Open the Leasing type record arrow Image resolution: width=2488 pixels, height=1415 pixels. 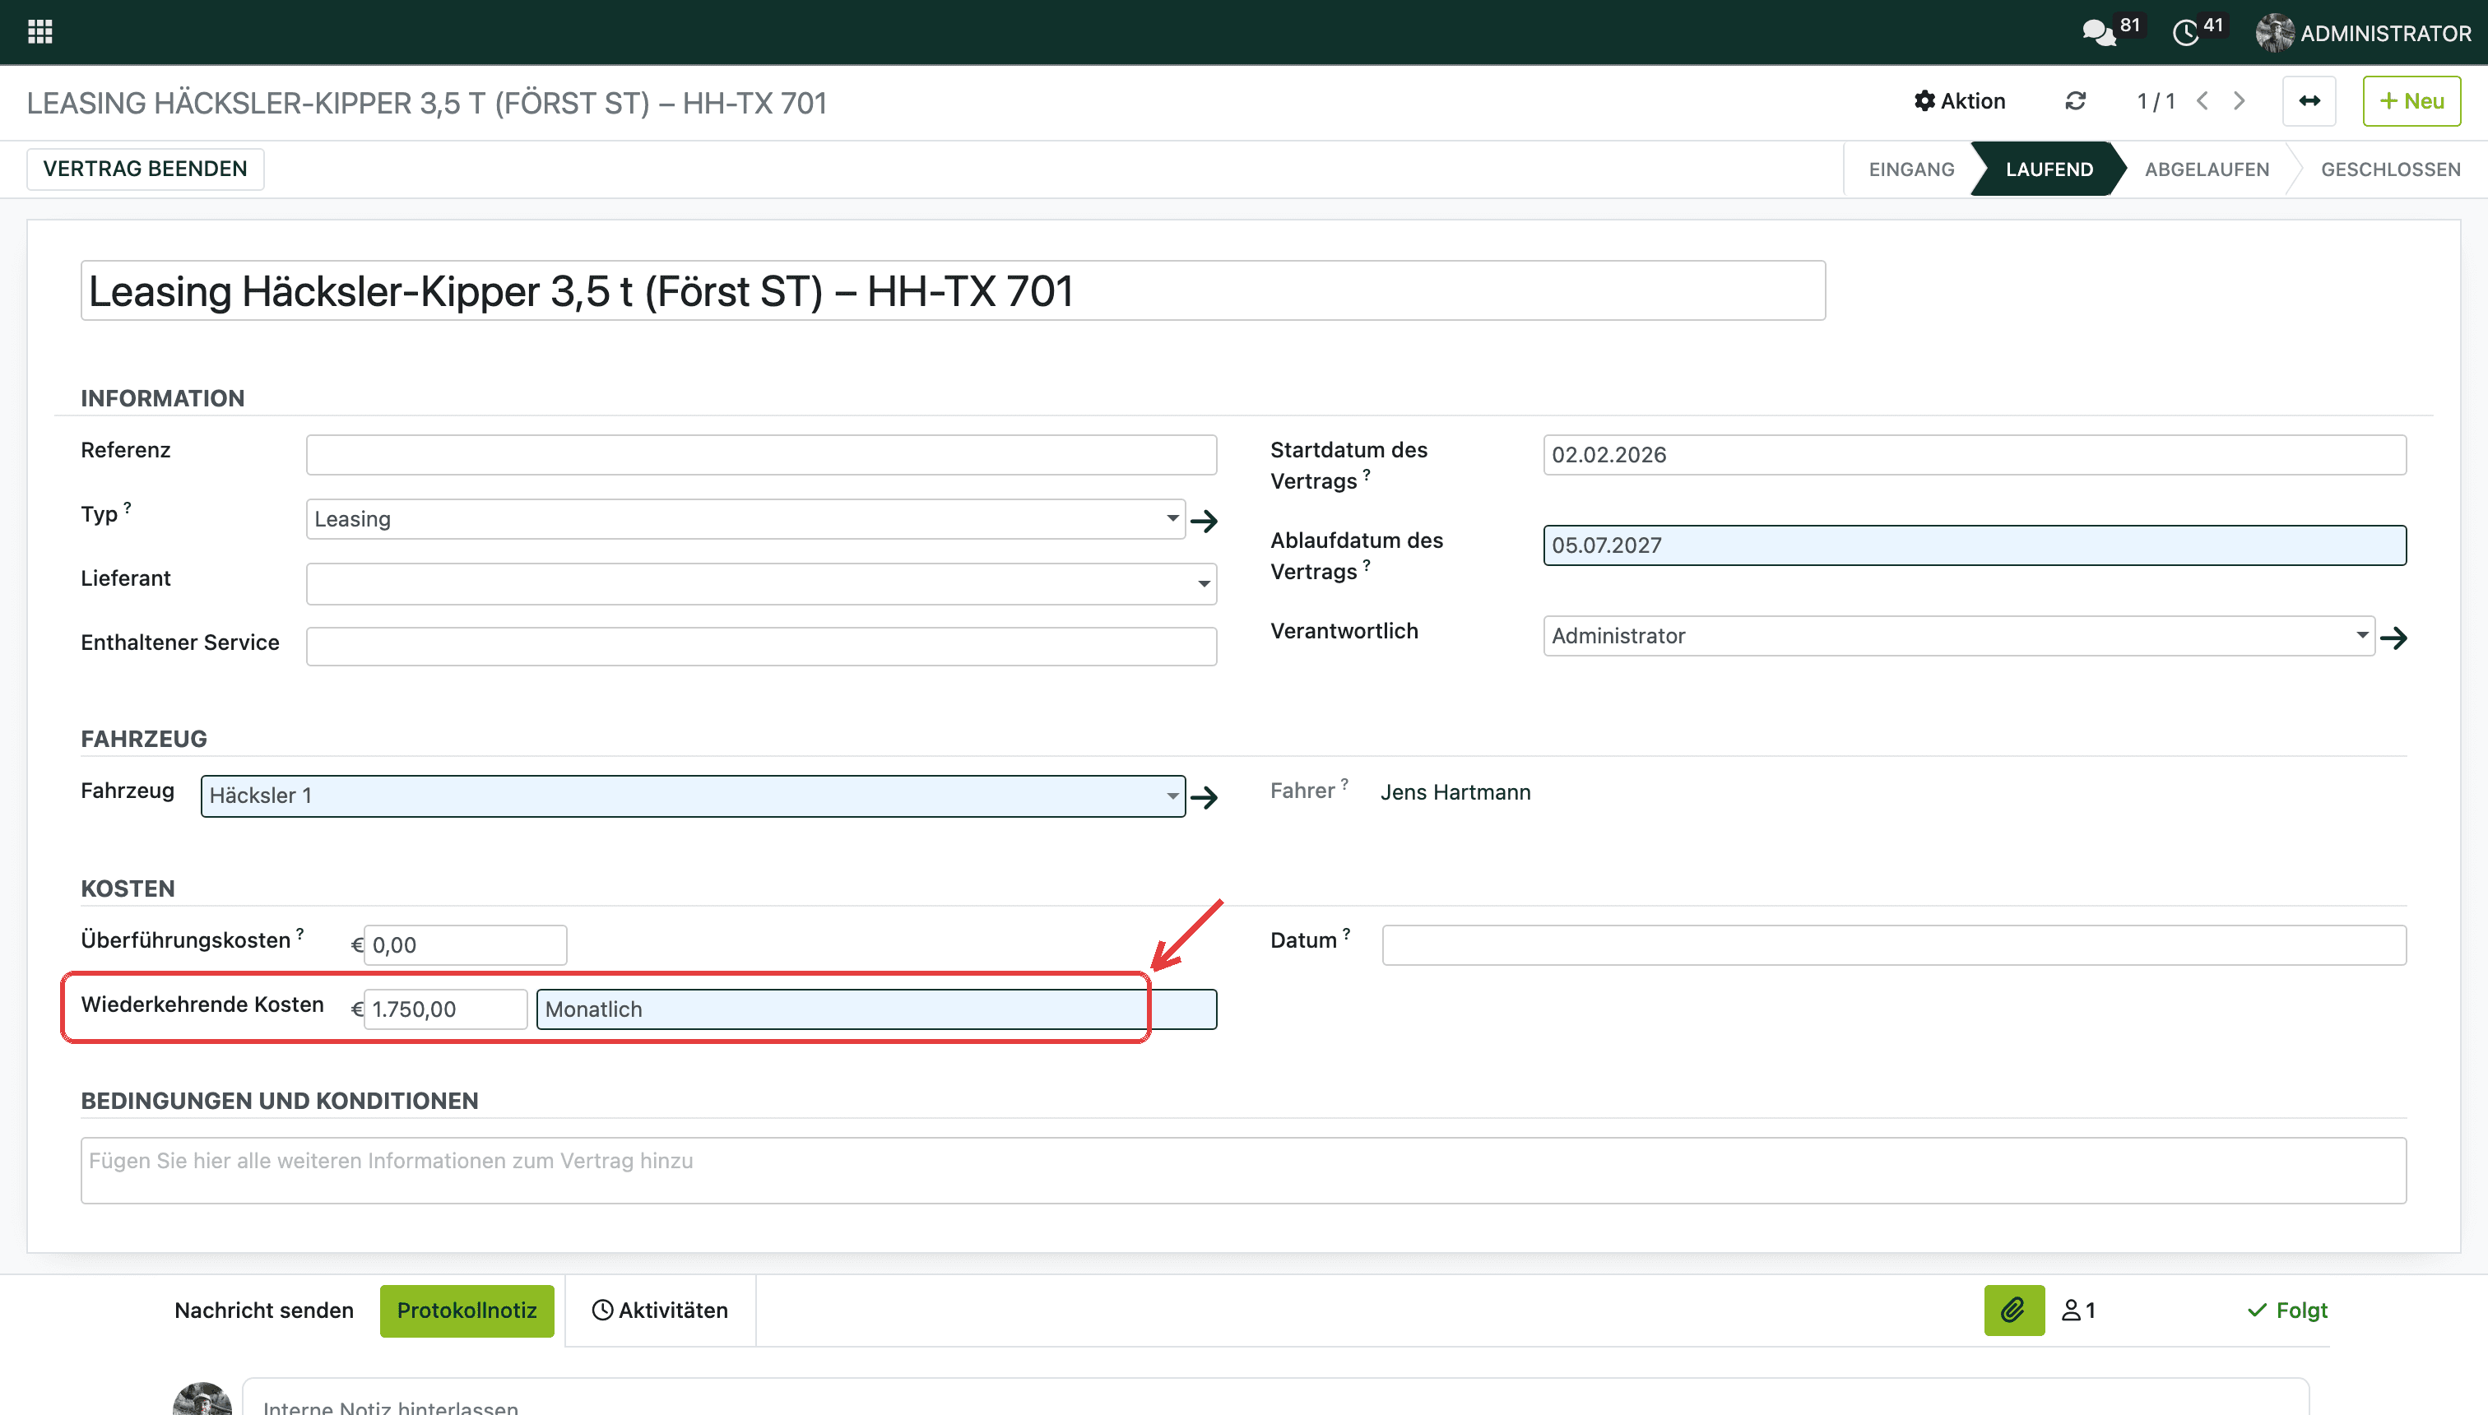(x=1205, y=521)
